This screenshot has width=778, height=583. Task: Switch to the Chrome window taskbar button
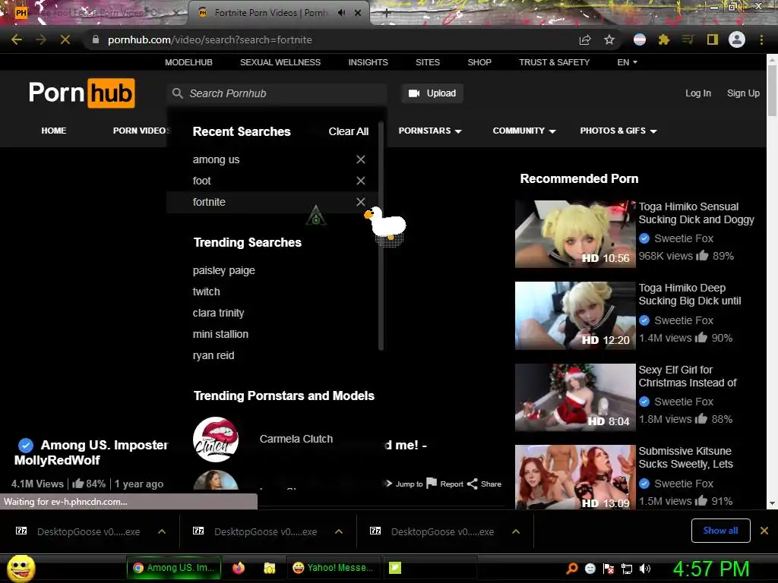coord(174,568)
